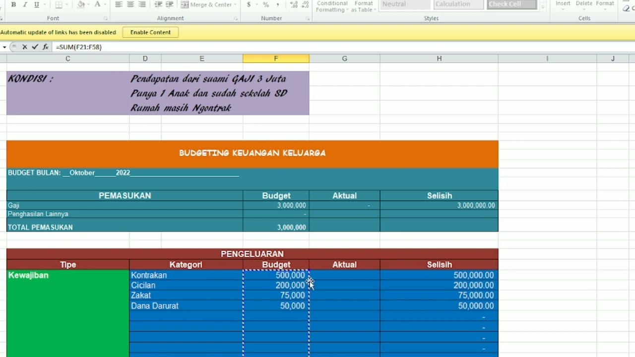
Task: Click the BUDGETING KEUANGAN KELUARGA title
Action: click(252, 153)
